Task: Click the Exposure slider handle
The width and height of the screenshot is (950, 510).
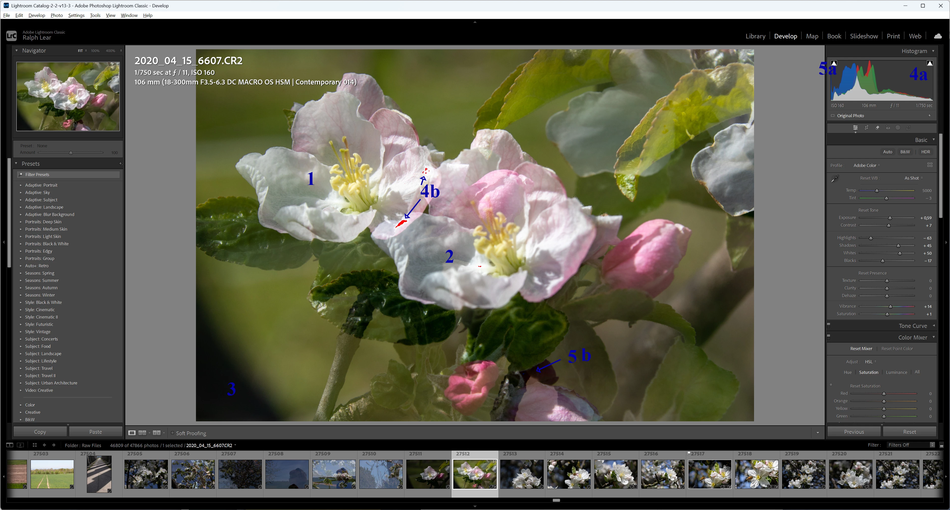Action: click(890, 218)
